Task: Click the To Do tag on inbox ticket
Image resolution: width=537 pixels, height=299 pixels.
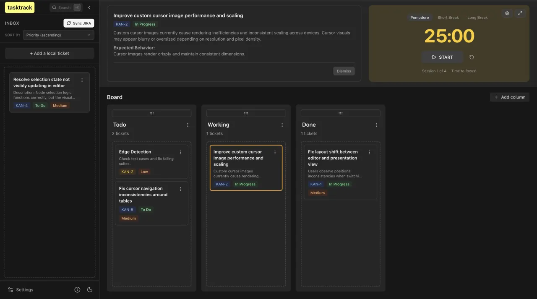Action: pyautogui.click(x=40, y=106)
